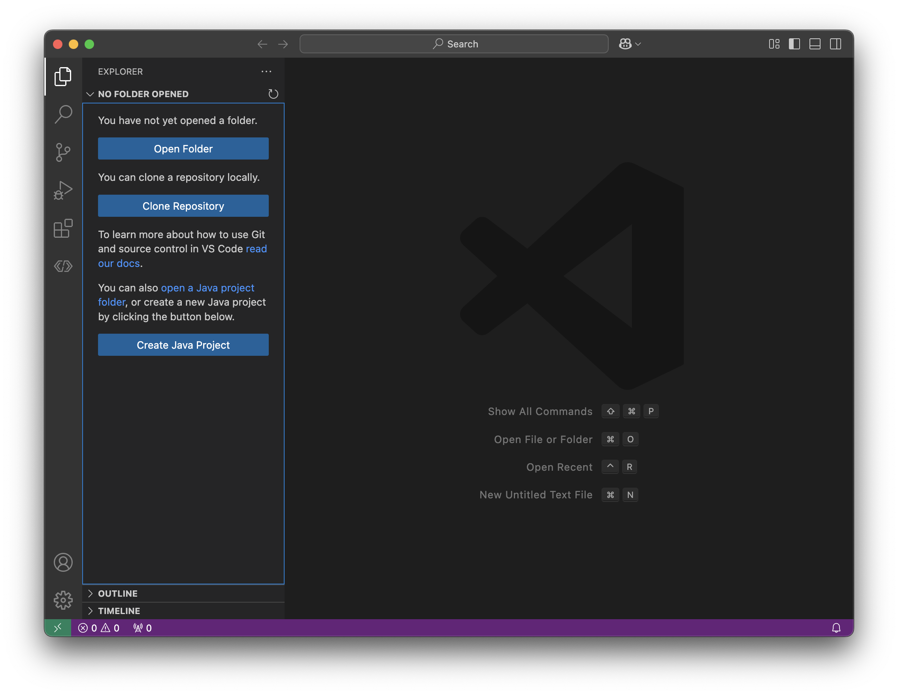Follow the 'open a Java project folder' link

pos(208,288)
